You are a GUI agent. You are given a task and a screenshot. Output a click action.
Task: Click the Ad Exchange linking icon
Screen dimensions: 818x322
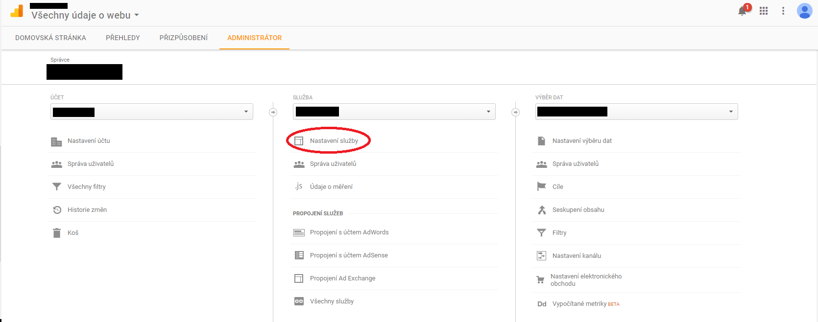pyautogui.click(x=299, y=278)
